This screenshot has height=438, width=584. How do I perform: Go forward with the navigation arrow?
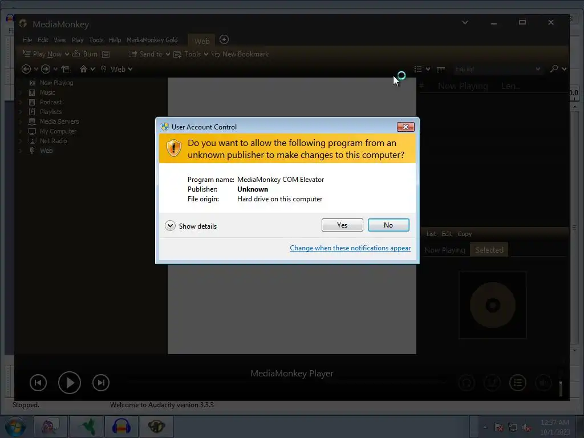[46, 69]
